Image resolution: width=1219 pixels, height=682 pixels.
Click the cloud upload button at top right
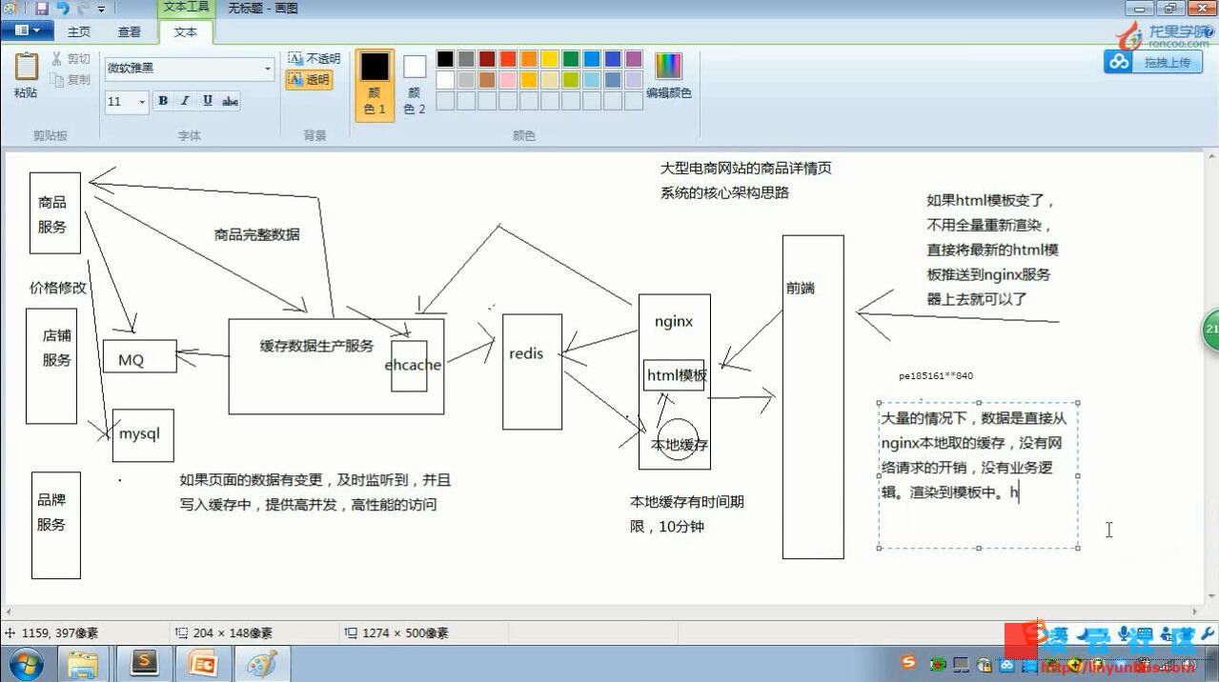tap(1153, 62)
